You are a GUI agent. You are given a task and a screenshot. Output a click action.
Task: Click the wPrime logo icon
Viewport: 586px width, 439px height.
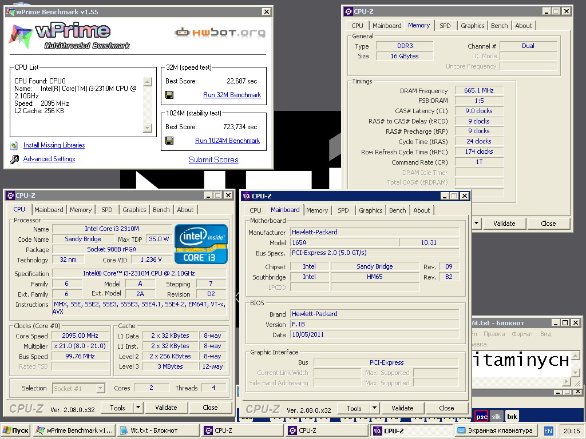21,37
